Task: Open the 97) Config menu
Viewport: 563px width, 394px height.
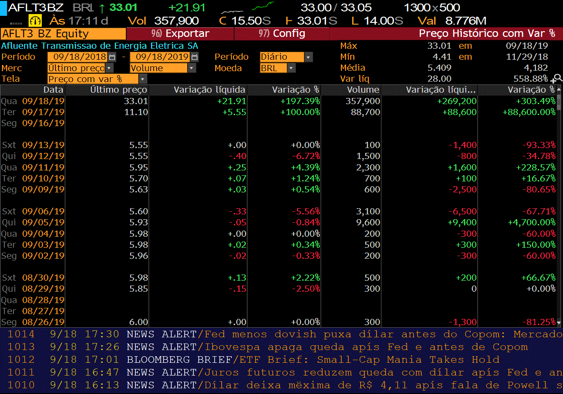Action: click(x=281, y=33)
